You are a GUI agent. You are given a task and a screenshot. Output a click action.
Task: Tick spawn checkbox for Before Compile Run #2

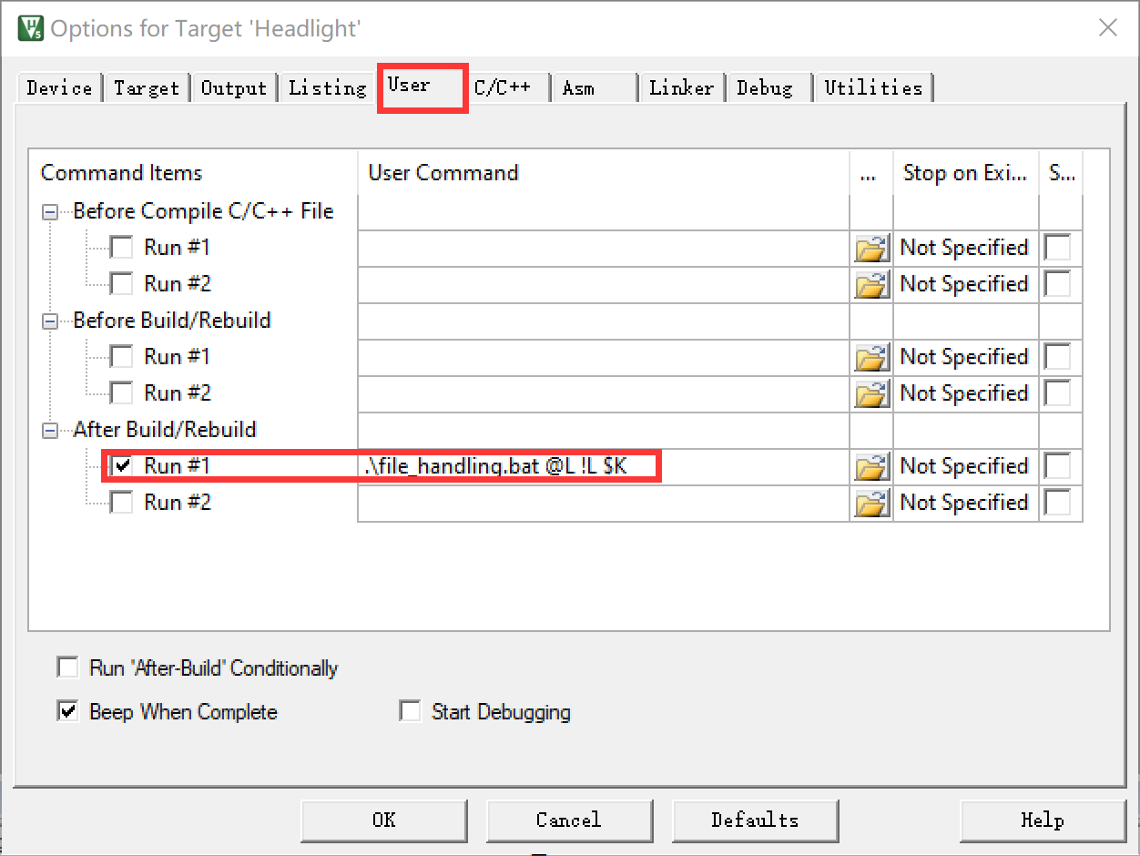[1058, 284]
